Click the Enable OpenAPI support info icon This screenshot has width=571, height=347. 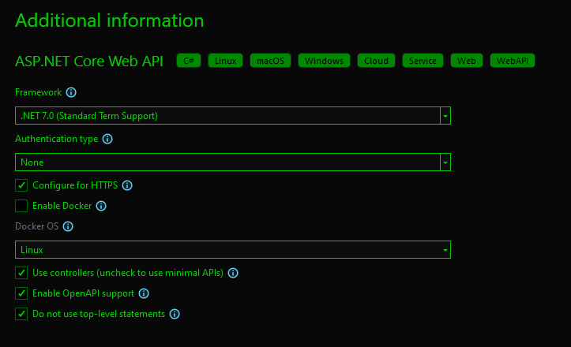[x=143, y=293]
